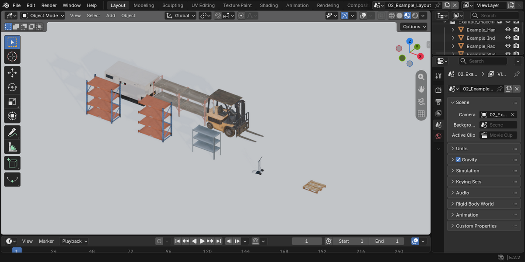Screen dimensions: 525x262
Task: Toggle pin icon in properties breadcrumb
Action: click(x=517, y=74)
